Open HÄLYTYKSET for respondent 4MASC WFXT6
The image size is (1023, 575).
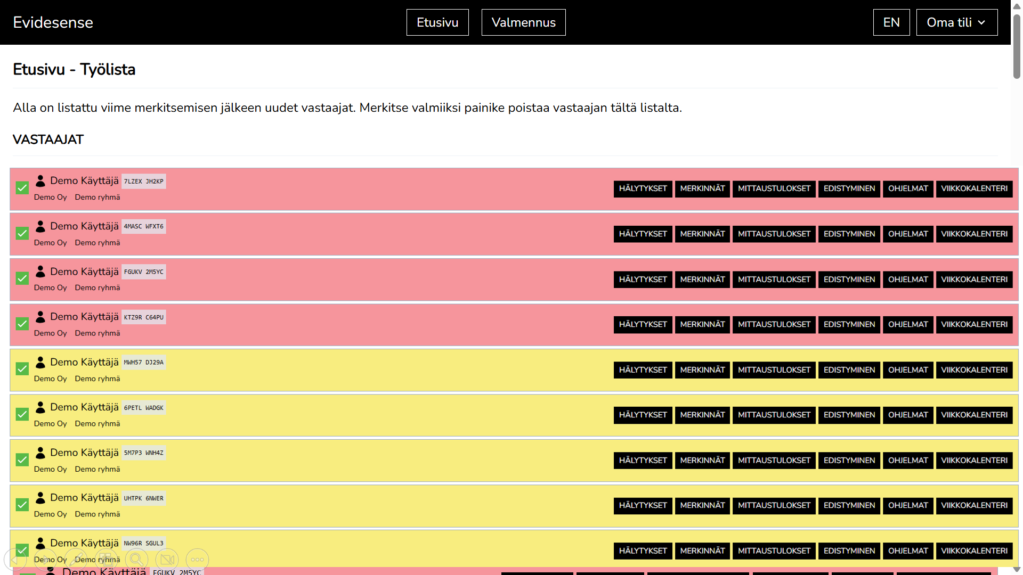(x=643, y=234)
